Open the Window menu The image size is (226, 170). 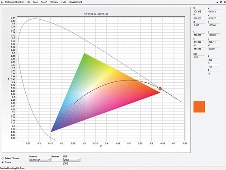tap(54, 2)
